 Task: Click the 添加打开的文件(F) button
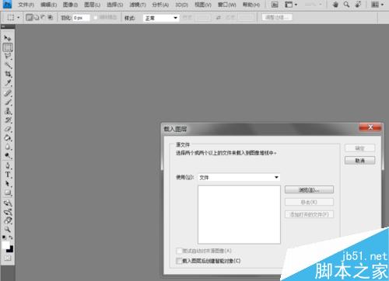(309, 214)
